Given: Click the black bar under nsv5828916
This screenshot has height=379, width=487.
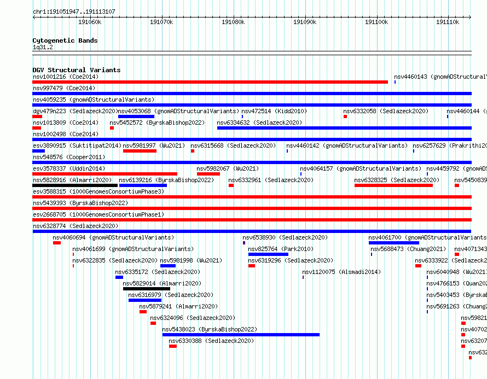Looking at the screenshot, I should [75, 185].
